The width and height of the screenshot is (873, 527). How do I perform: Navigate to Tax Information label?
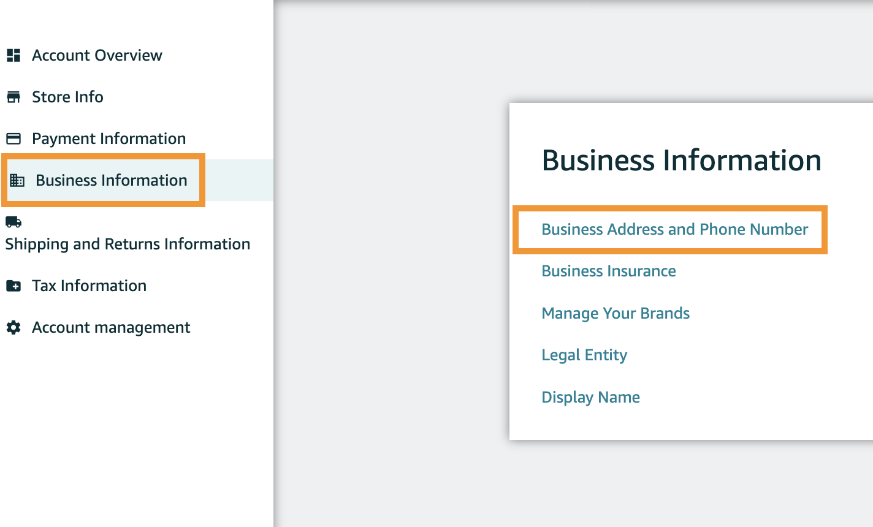point(89,286)
